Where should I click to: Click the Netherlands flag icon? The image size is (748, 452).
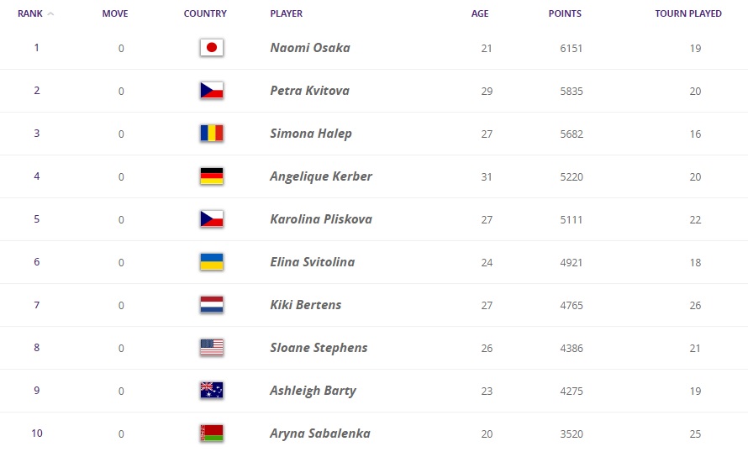pos(212,305)
